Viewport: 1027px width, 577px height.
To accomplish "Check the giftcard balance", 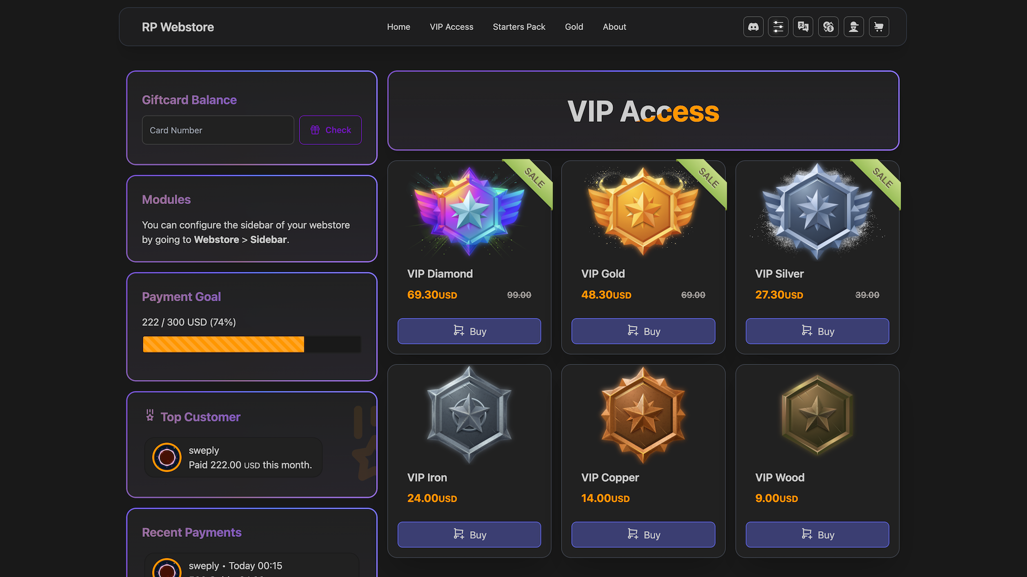I will 331,130.
